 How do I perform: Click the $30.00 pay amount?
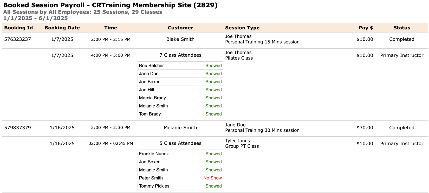365,128
